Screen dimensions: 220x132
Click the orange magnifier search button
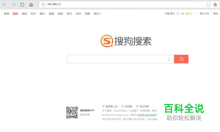point(181,59)
